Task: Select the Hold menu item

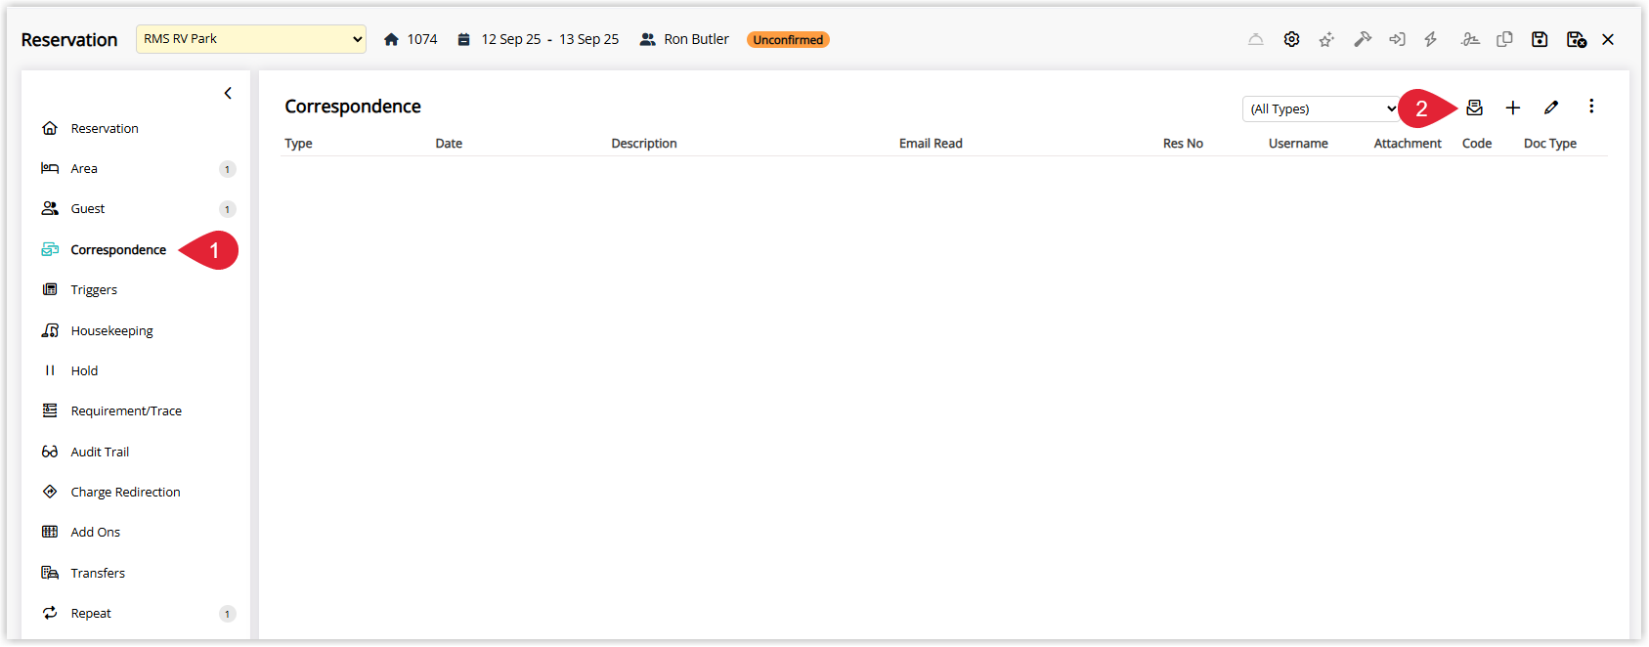Action: [x=84, y=370]
